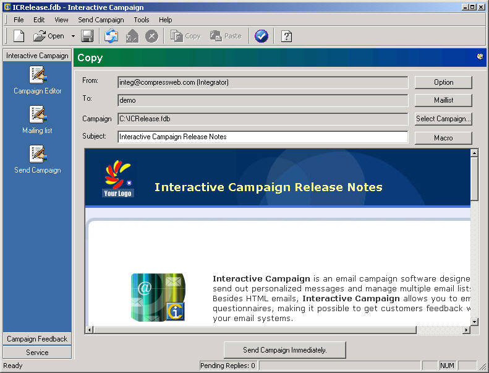Click the preview vertical scrollbar down arrow
489x373 pixels.
[x=474, y=322]
